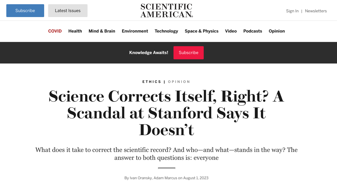Screen dimensions: 337x185
Task: Open the Video section
Action: click(x=231, y=31)
